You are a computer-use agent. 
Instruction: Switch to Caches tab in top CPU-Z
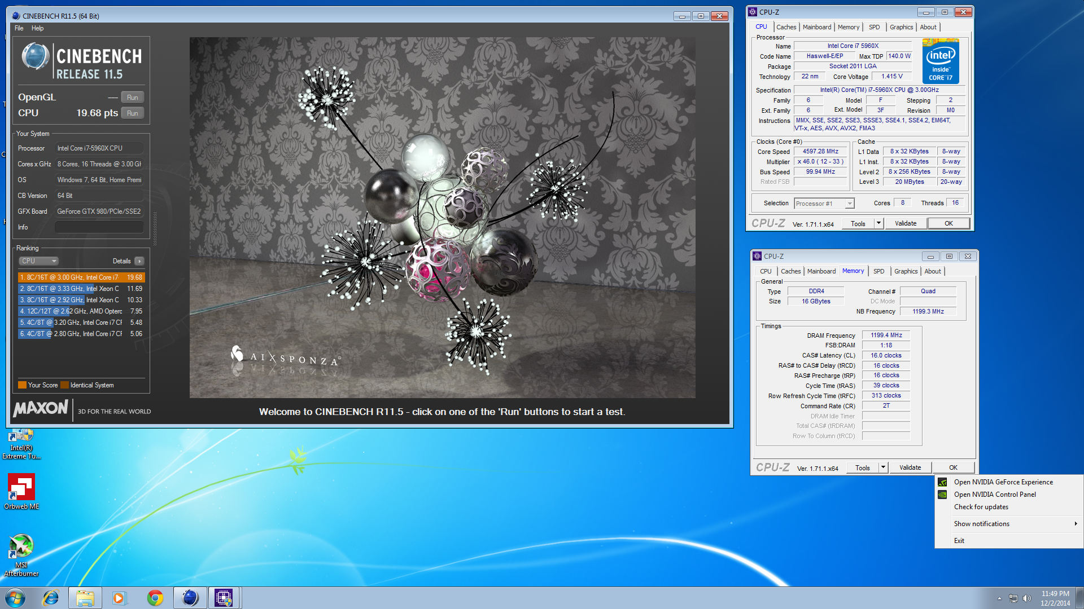click(786, 27)
